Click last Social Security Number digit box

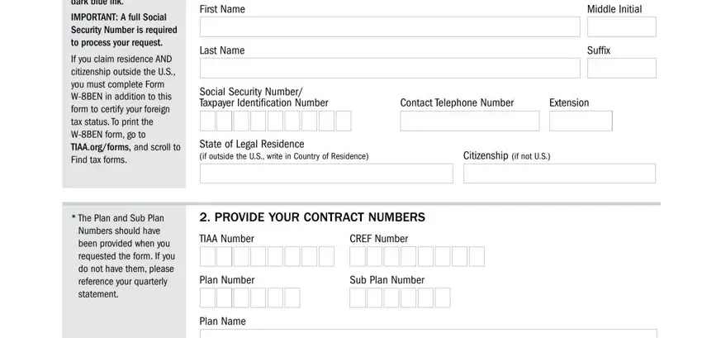(x=344, y=121)
